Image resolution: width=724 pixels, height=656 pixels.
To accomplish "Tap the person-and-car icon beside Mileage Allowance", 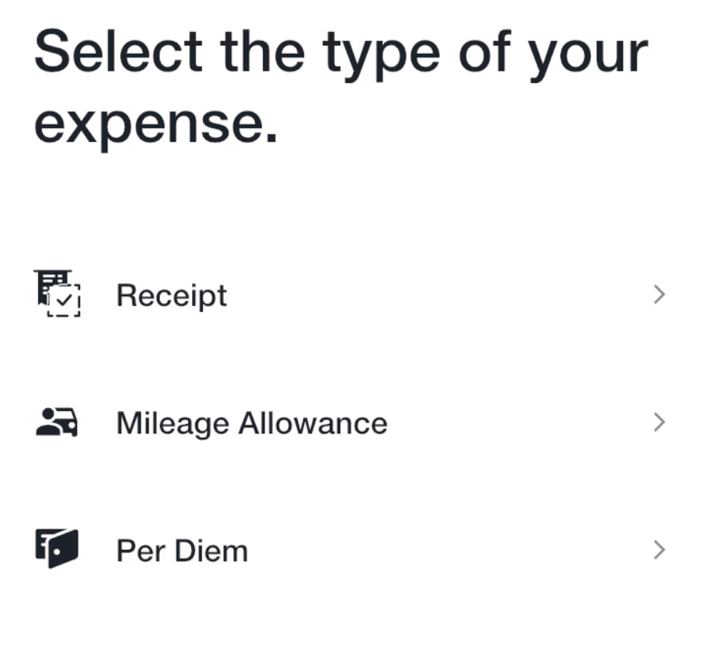I will 57,422.
